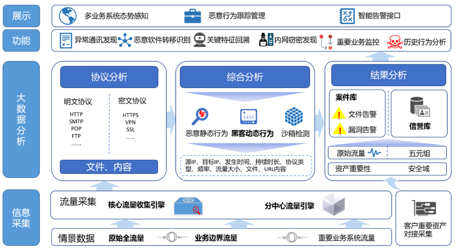Select the 大数据分析 side label

21,119
